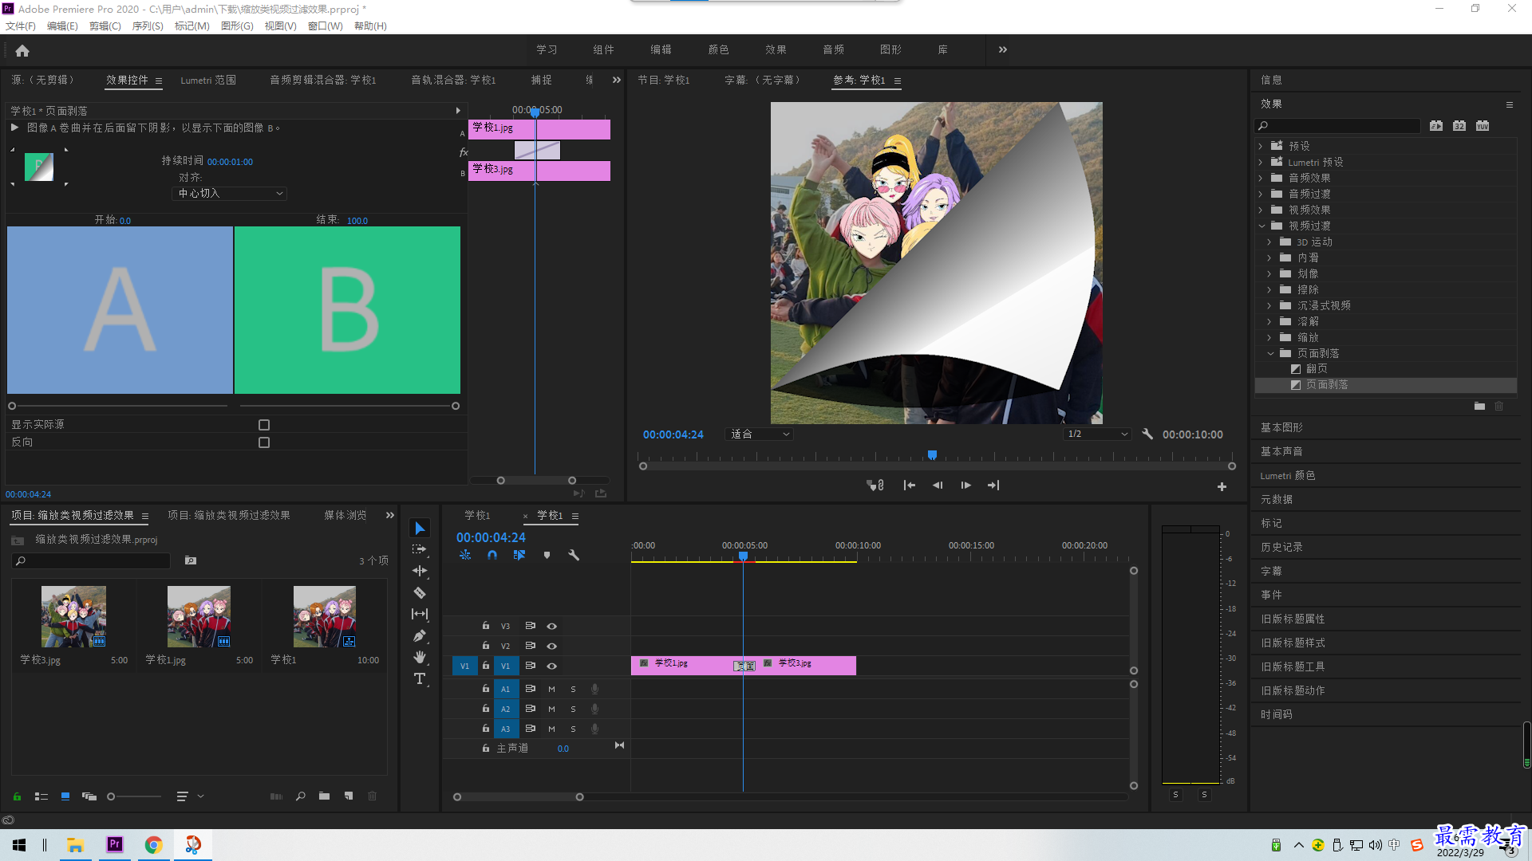
Task: Switch project panel to list view
Action: pos(41,796)
